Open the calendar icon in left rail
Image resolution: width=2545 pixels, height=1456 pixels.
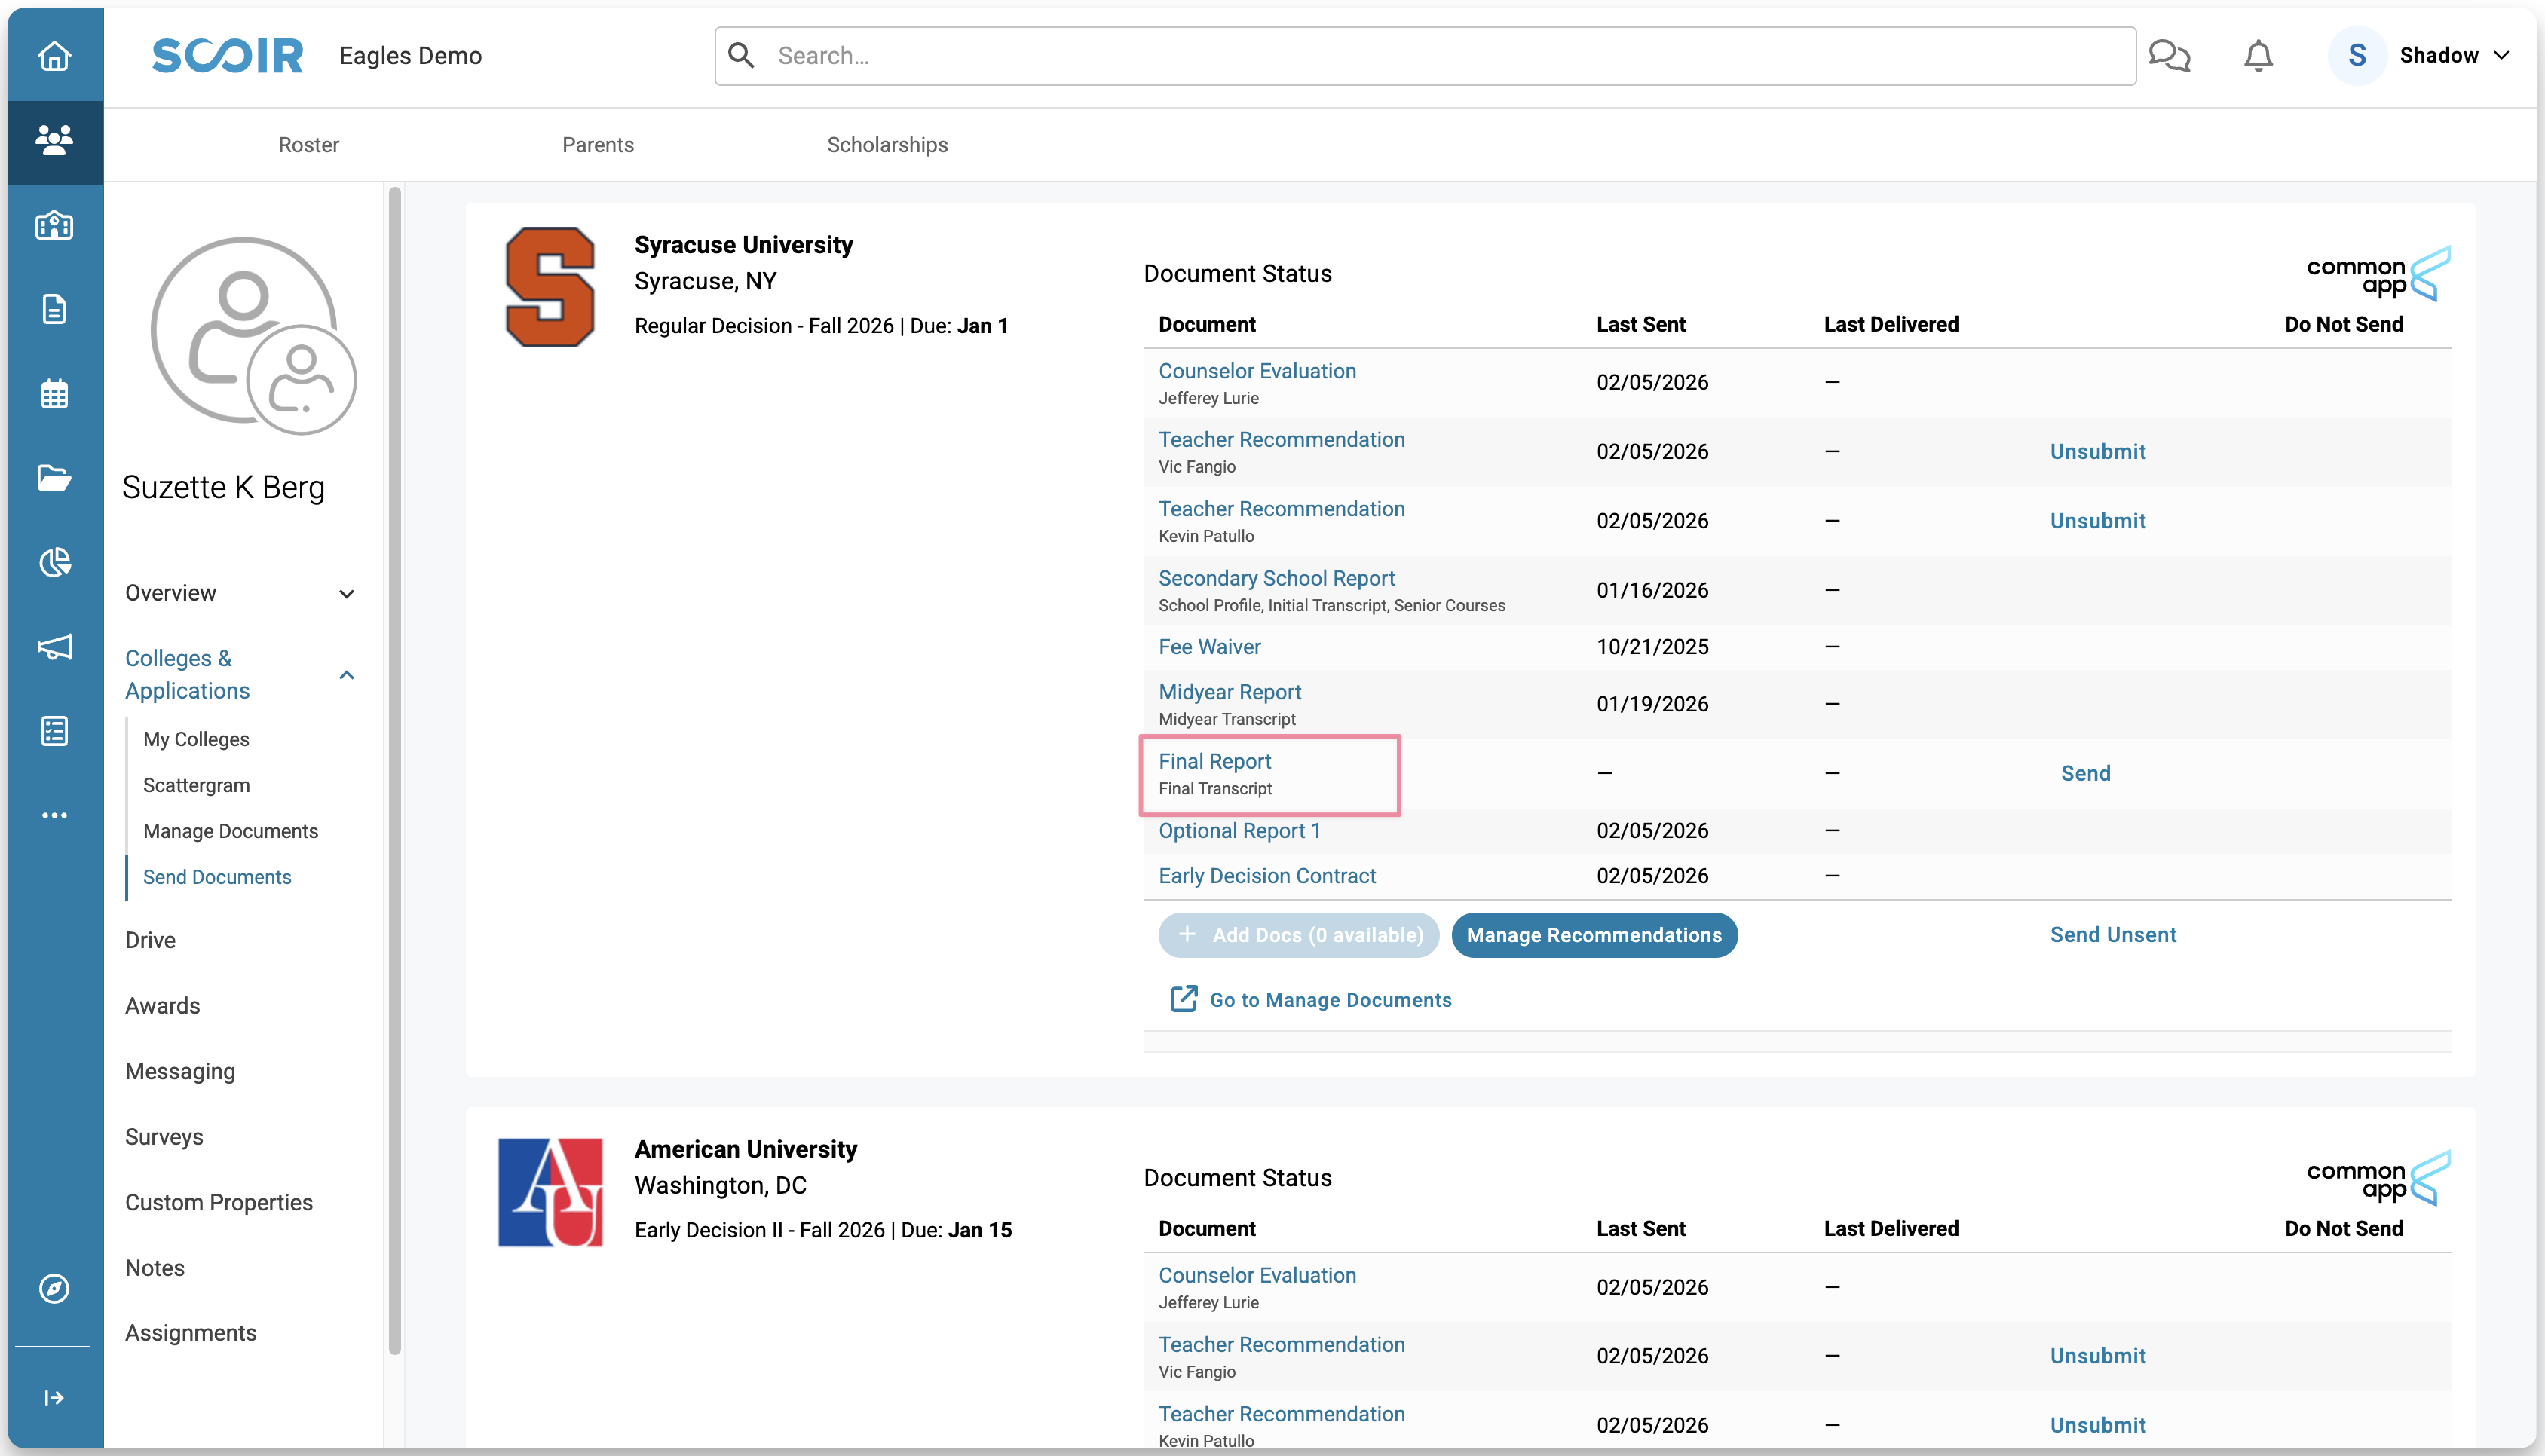click(x=54, y=394)
